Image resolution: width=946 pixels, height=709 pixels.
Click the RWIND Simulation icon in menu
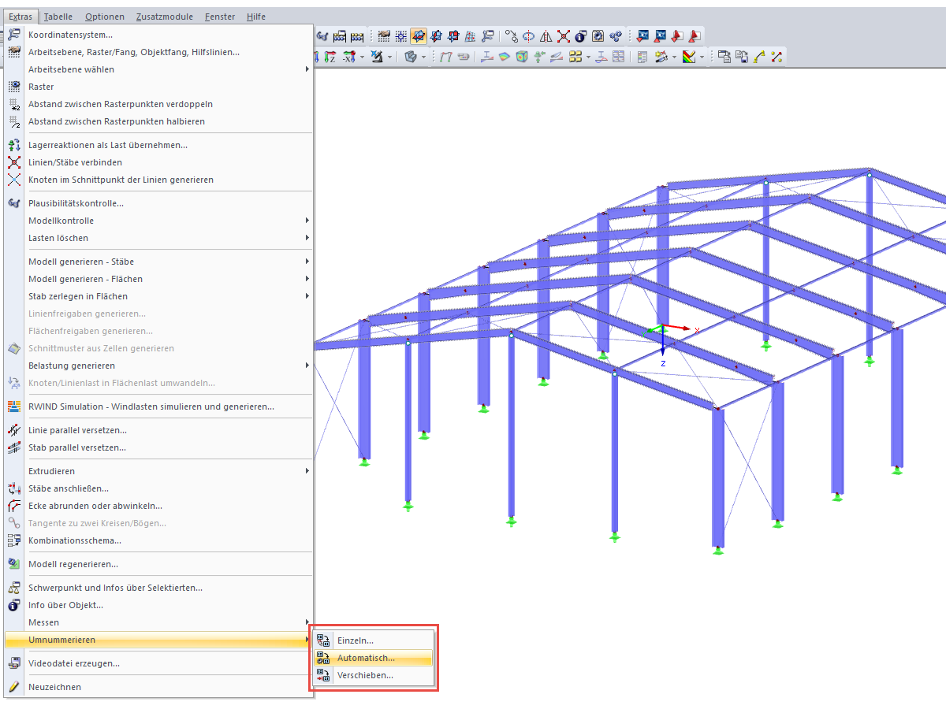14,406
